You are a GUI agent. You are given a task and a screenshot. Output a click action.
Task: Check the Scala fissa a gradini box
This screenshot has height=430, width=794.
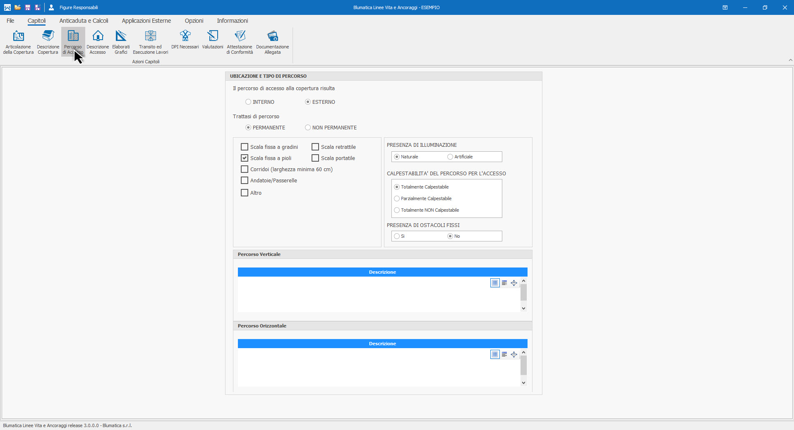click(245, 147)
